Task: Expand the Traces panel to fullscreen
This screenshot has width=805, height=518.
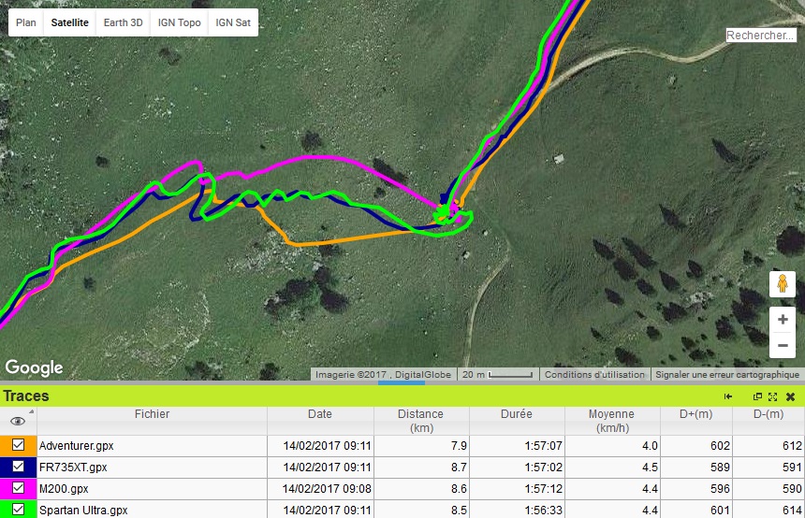Action: pos(772,396)
